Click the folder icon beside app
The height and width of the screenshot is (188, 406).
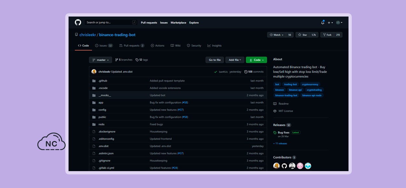point(94,102)
